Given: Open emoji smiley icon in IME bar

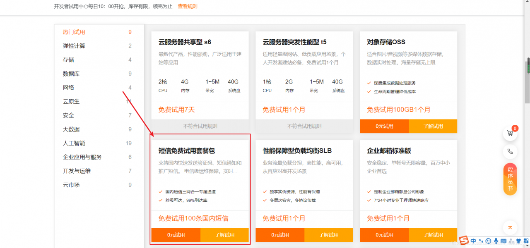Looking at the screenshot, I should pyautogui.click(x=489, y=241).
